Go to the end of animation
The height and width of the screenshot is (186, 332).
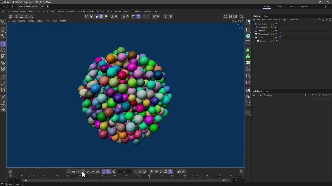[x=97, y=172]
